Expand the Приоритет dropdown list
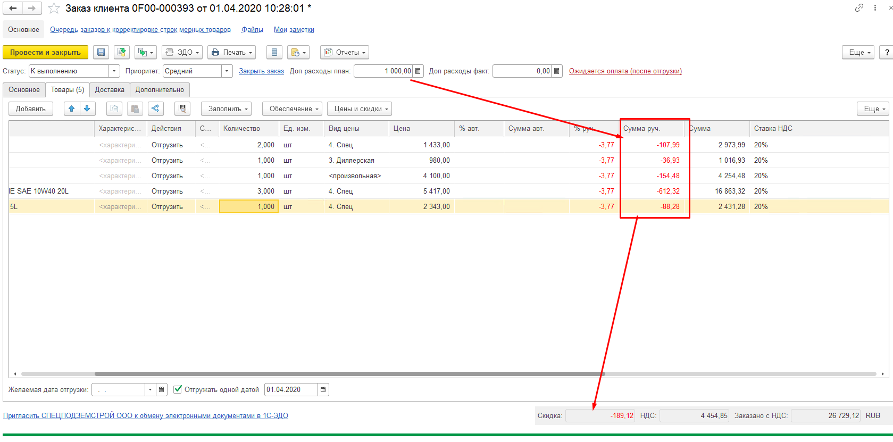The width and height of the screenshot is (893, 442). point(227,71)
